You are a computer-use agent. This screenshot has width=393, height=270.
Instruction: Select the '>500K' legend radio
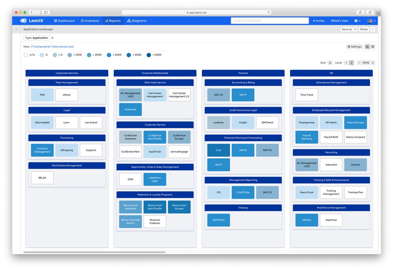click(148, 55)
